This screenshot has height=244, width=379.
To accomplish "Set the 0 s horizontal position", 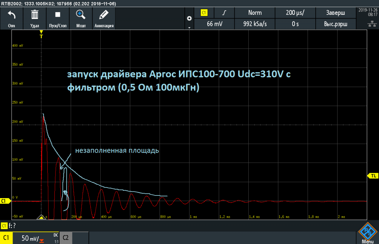I will pos(295,24).
